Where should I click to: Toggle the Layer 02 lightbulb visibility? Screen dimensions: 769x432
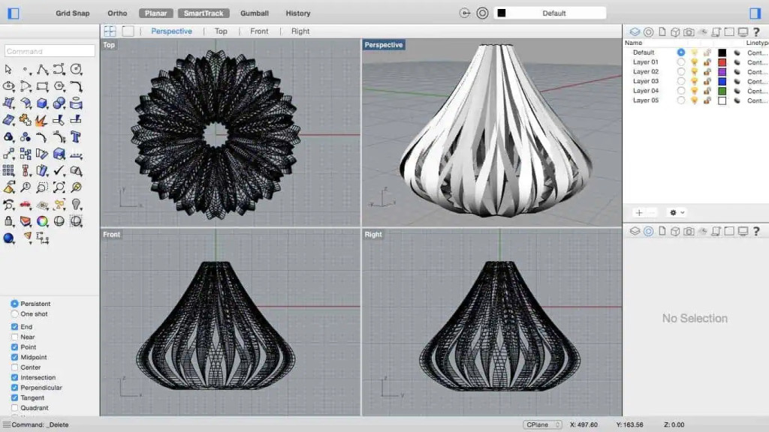694,72
